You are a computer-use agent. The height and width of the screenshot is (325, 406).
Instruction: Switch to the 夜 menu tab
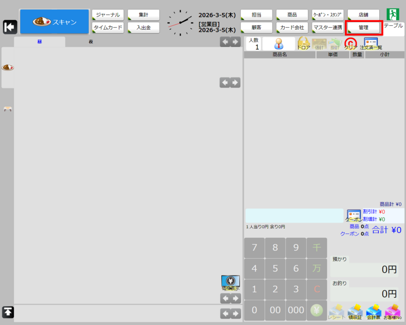coord(91,42)
